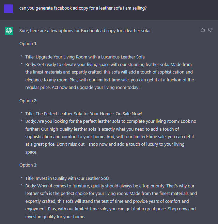Click the 'Upgrade Your Living Room' title line
218x224 pixels.
click(x=85, y=57)
